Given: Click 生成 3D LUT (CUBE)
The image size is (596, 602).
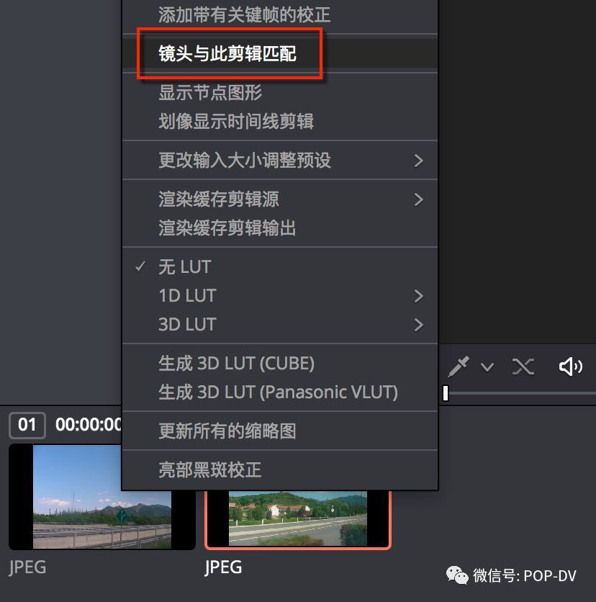Looking at the screenshot, I should [x=280, y=363].
